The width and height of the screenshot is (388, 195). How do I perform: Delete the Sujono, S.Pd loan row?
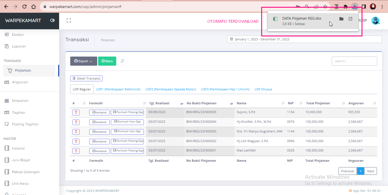pos(76,113)
